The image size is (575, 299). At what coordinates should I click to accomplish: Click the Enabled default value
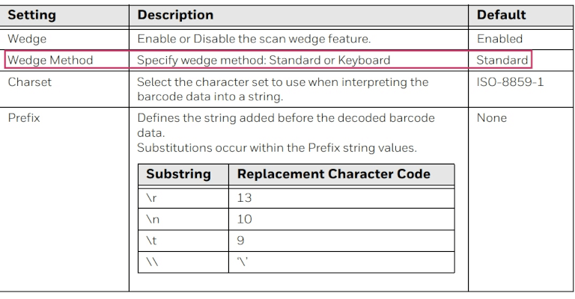click(499, 38)
